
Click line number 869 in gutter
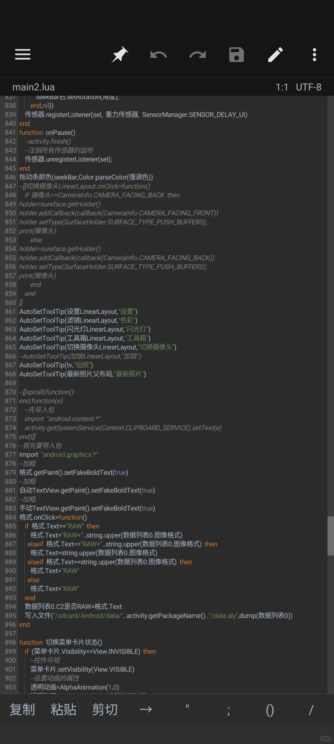tap(10, 383)
